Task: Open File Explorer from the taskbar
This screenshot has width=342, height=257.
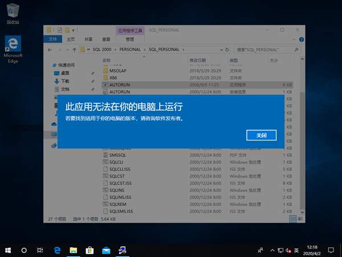Action: click(x=74, y=250)
